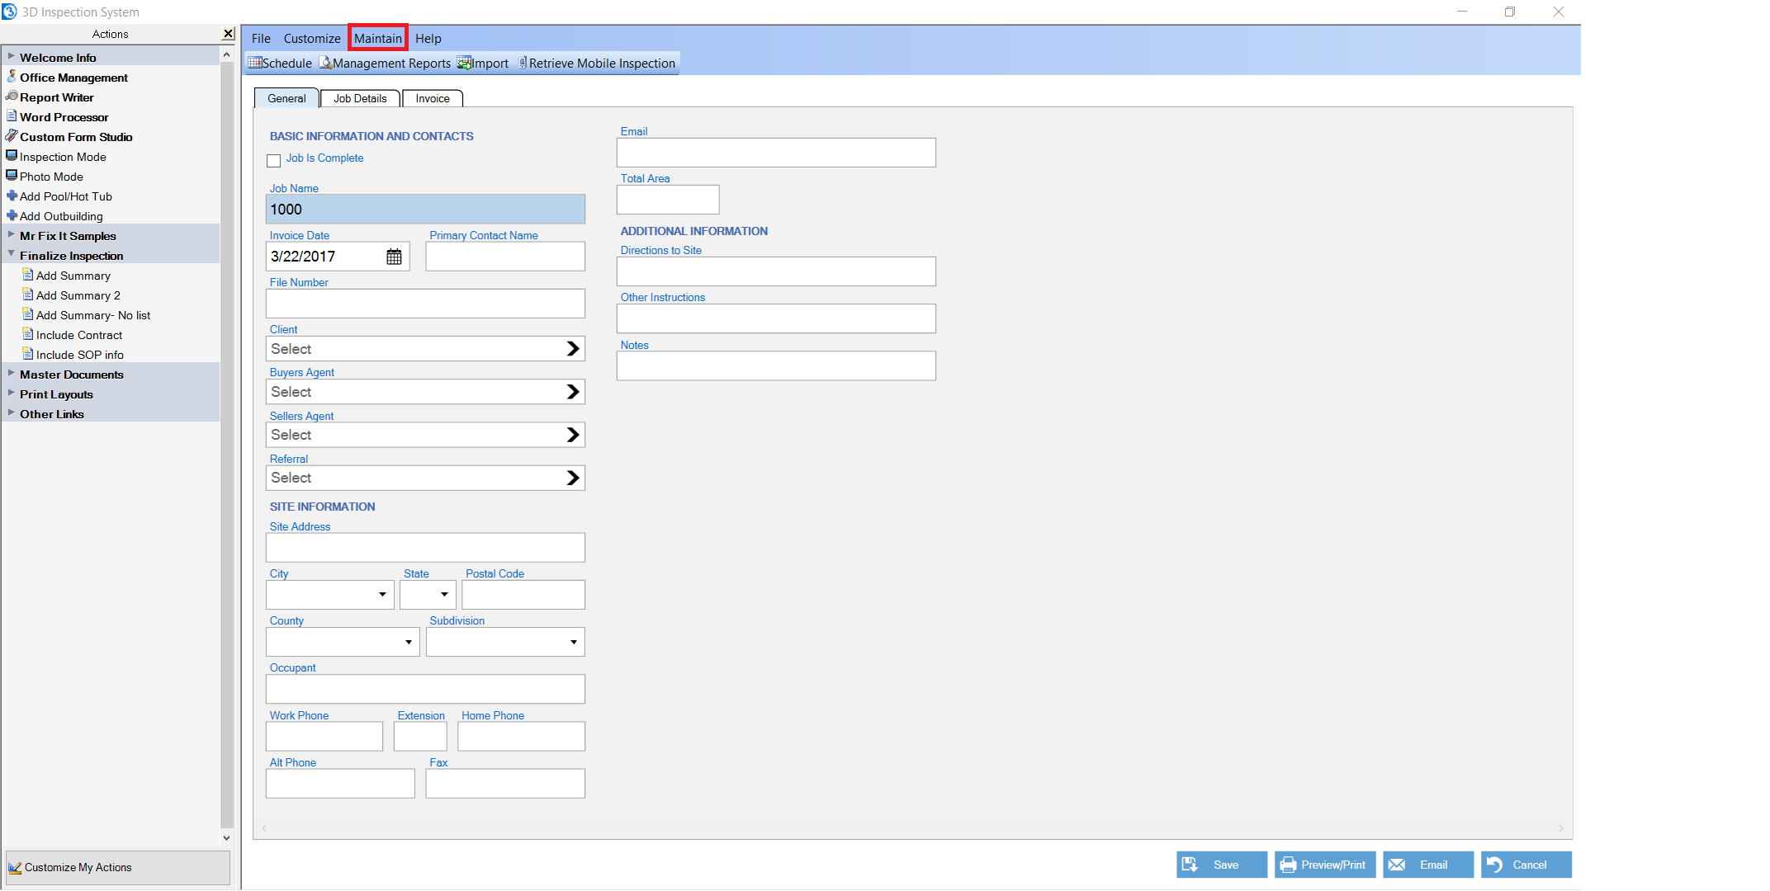The image size is (1770, 891).
Task: Click Retrieve Mobile Inspection in toolbar
Action: tap(597, 64)
